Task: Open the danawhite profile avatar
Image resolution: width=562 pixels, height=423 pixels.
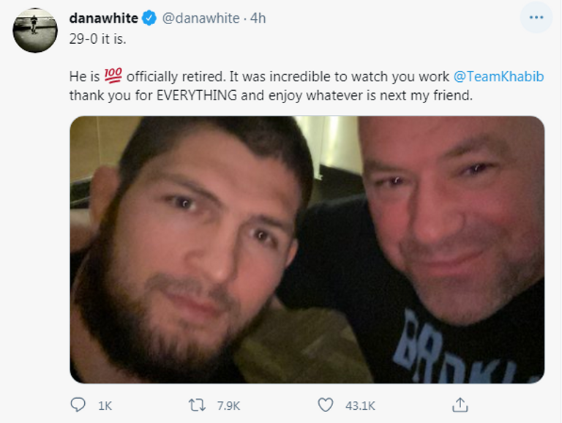Action: click(35, 30)
